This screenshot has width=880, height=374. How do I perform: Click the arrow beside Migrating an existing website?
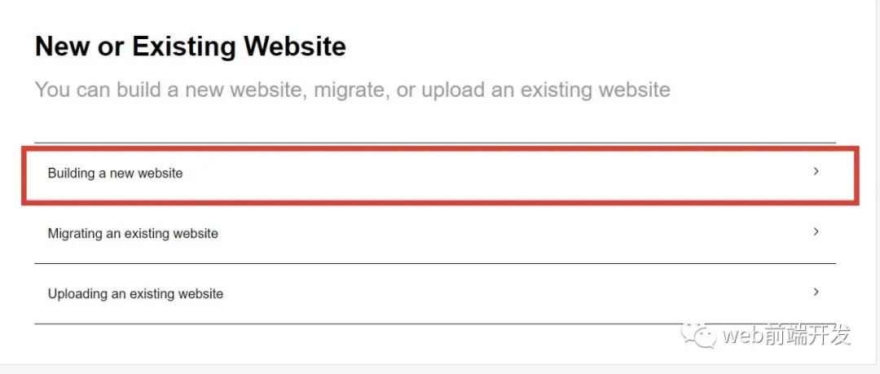[x=816, y=232]
